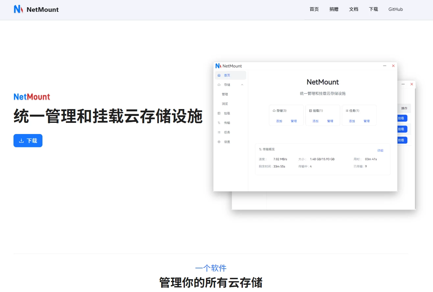
Task: Click 添加 under the 存储(3) card
Action: [279, 121]
